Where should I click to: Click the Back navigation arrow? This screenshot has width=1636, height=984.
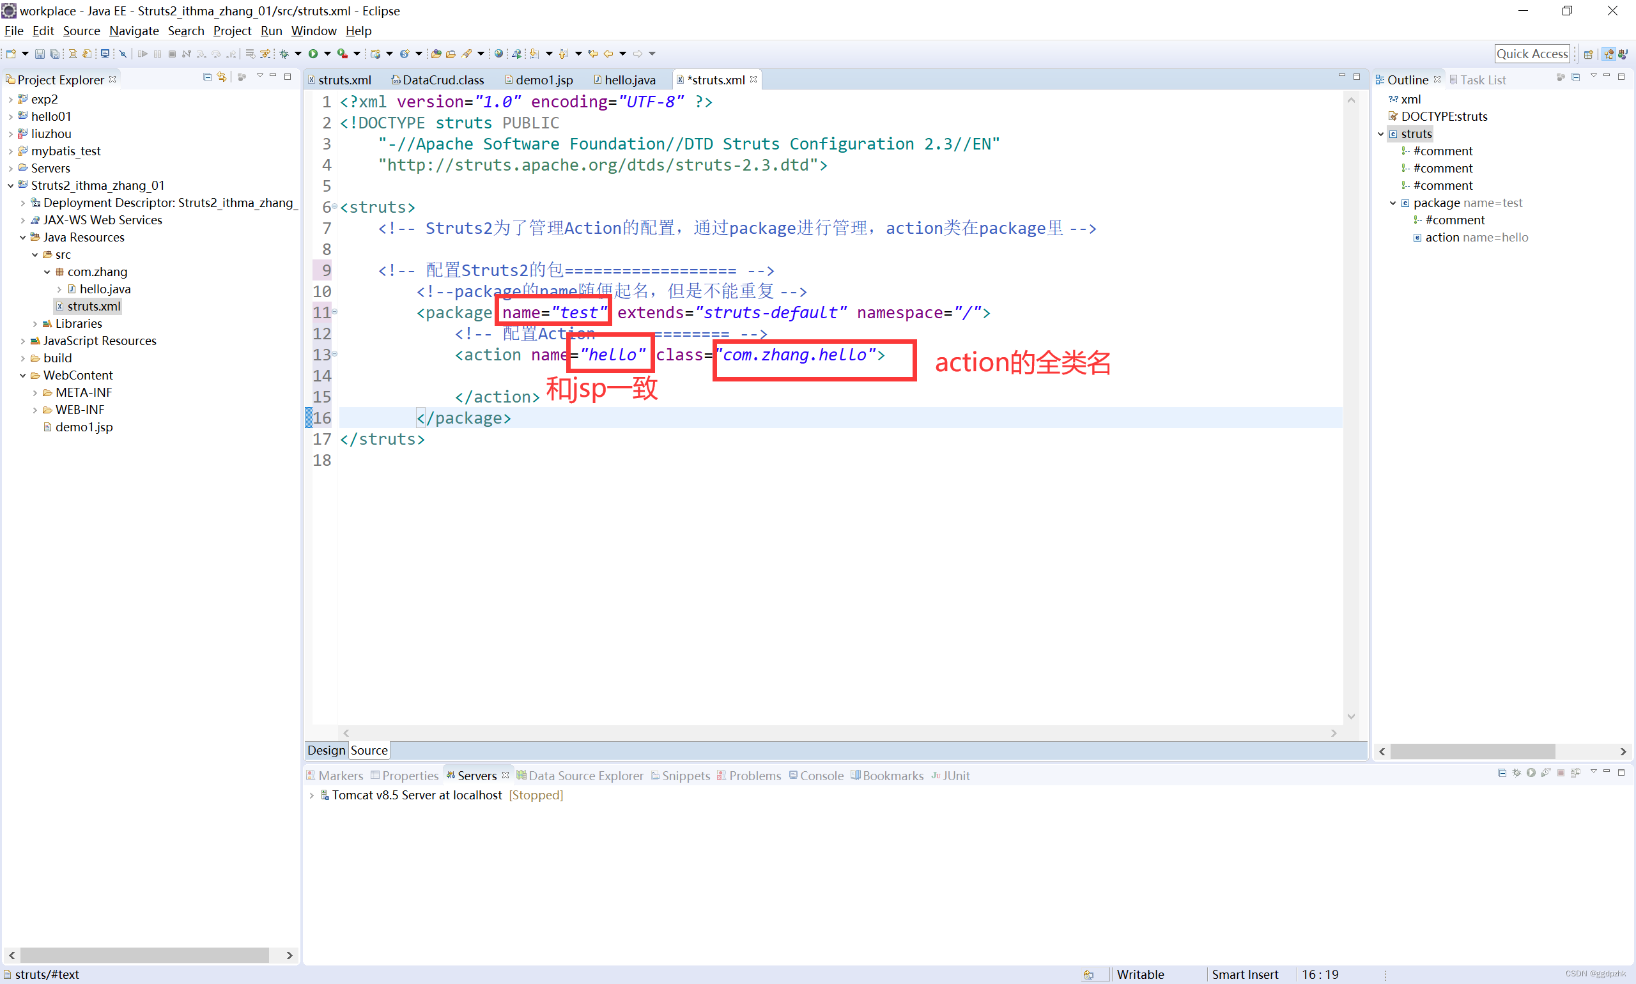coord(608,54)
